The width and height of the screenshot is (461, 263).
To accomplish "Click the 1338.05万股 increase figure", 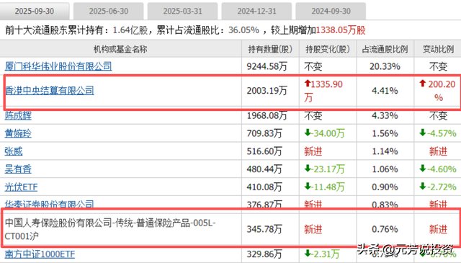I will point(341,30).
